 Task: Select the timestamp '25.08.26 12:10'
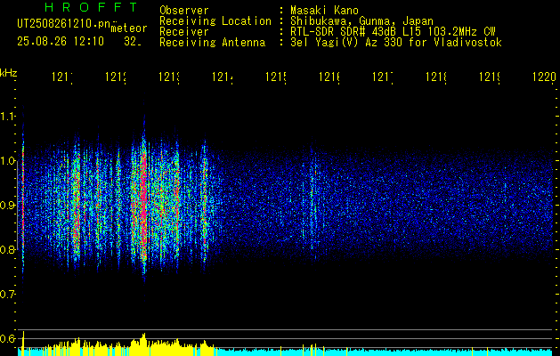61,42
